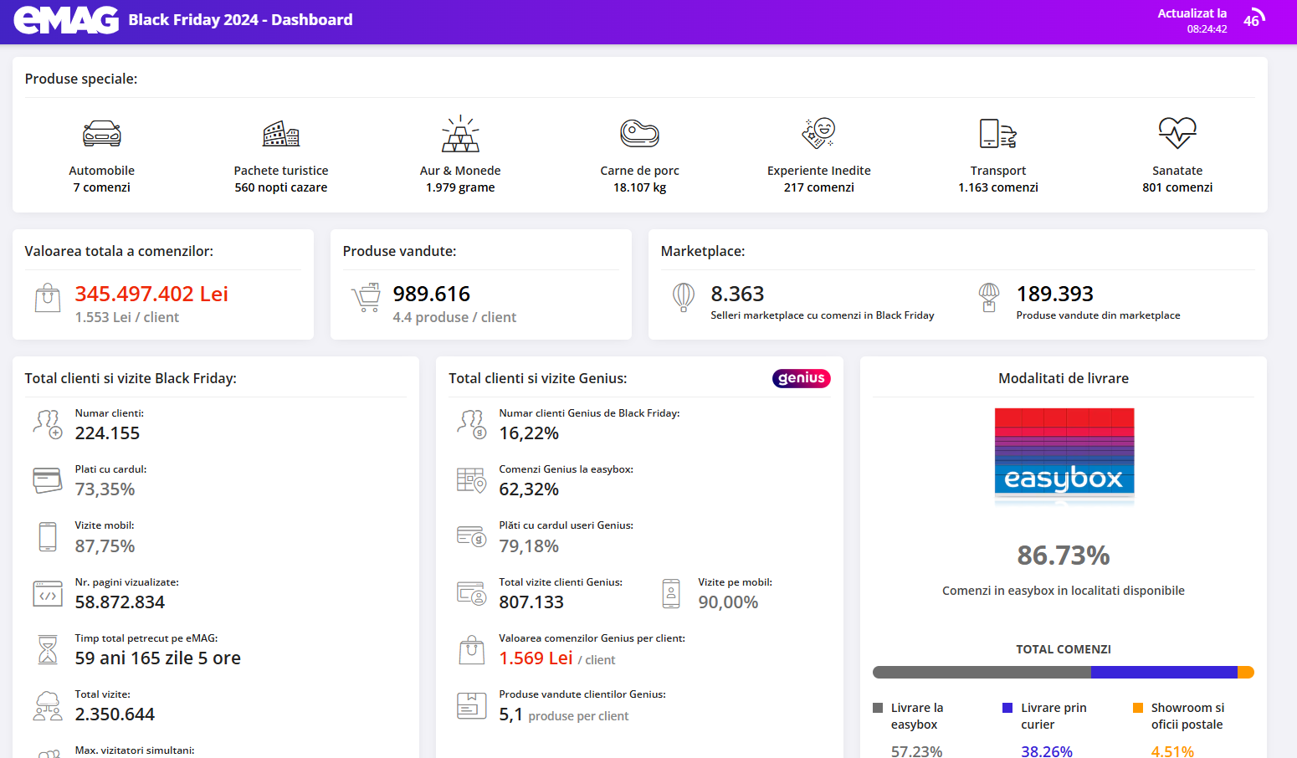Click the orange Showroom legend square
Viewport: 1297px width, 758px height.
click(1138, 708)
